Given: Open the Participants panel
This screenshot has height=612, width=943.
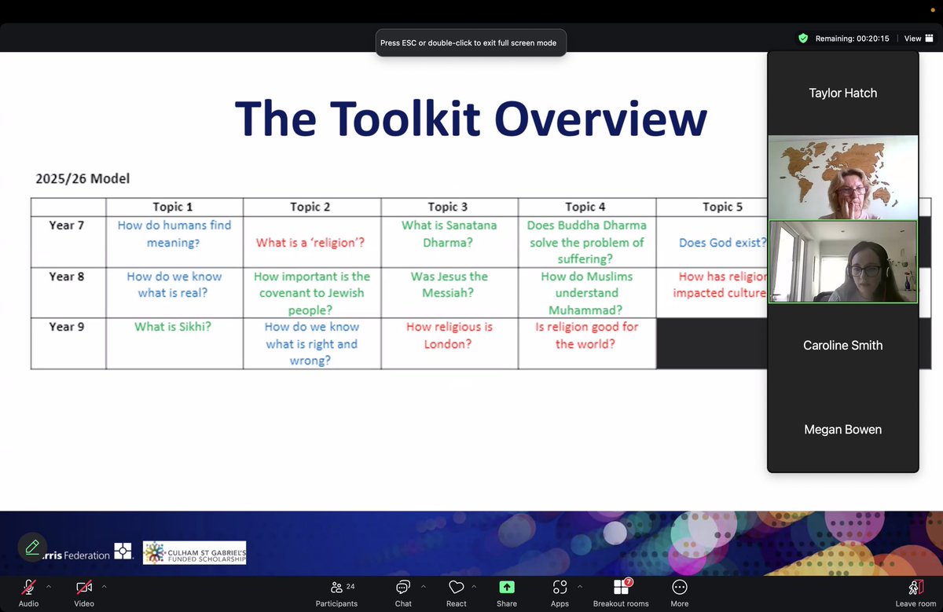Looking at the screenshot, I should [x=336, y=593].
